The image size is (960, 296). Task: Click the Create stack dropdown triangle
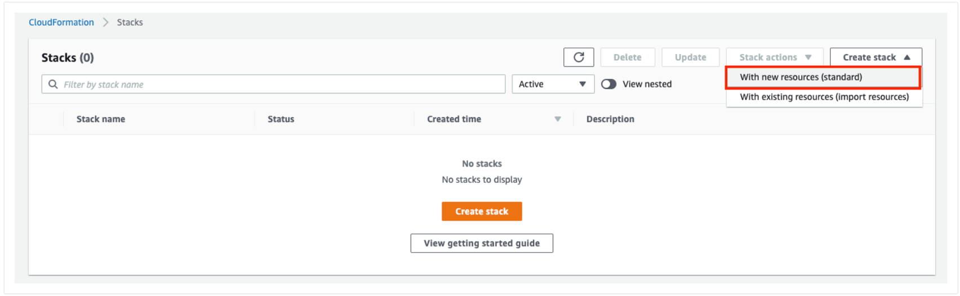907,57
